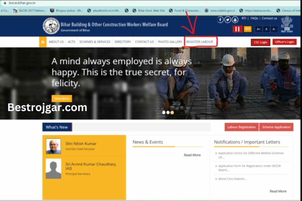Expand the About Us menu
302x201 pixels.
click(x=56, y=42)
